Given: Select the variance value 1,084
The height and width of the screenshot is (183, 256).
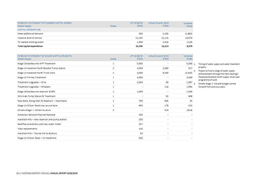Looking at the screenshot, I should (x=189, y=87).
